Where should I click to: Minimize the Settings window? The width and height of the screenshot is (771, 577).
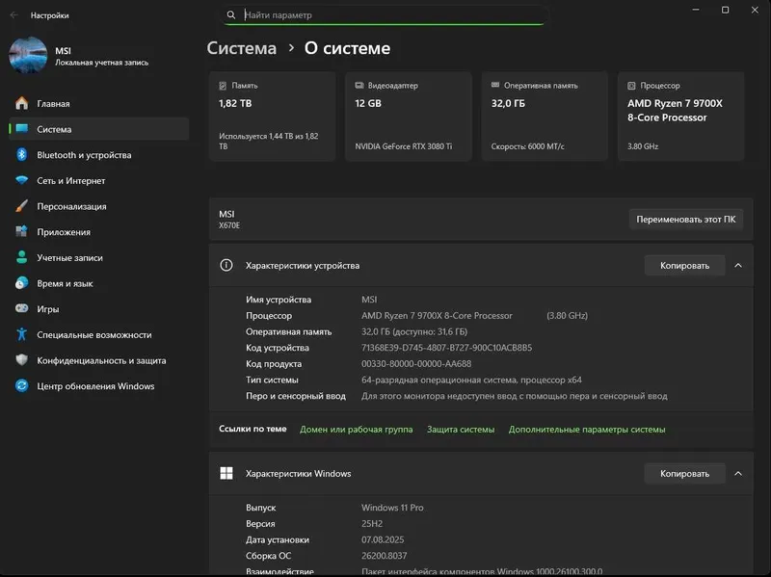click(696, 10)
